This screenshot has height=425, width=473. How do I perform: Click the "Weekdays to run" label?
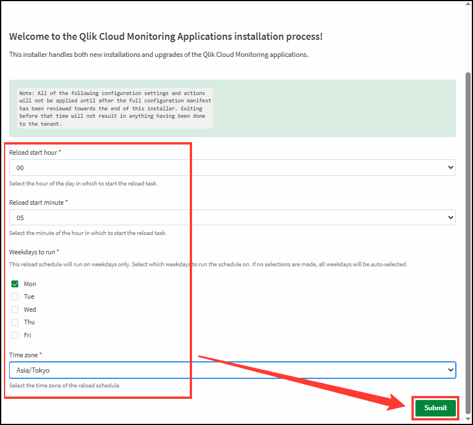pos(32,251)
